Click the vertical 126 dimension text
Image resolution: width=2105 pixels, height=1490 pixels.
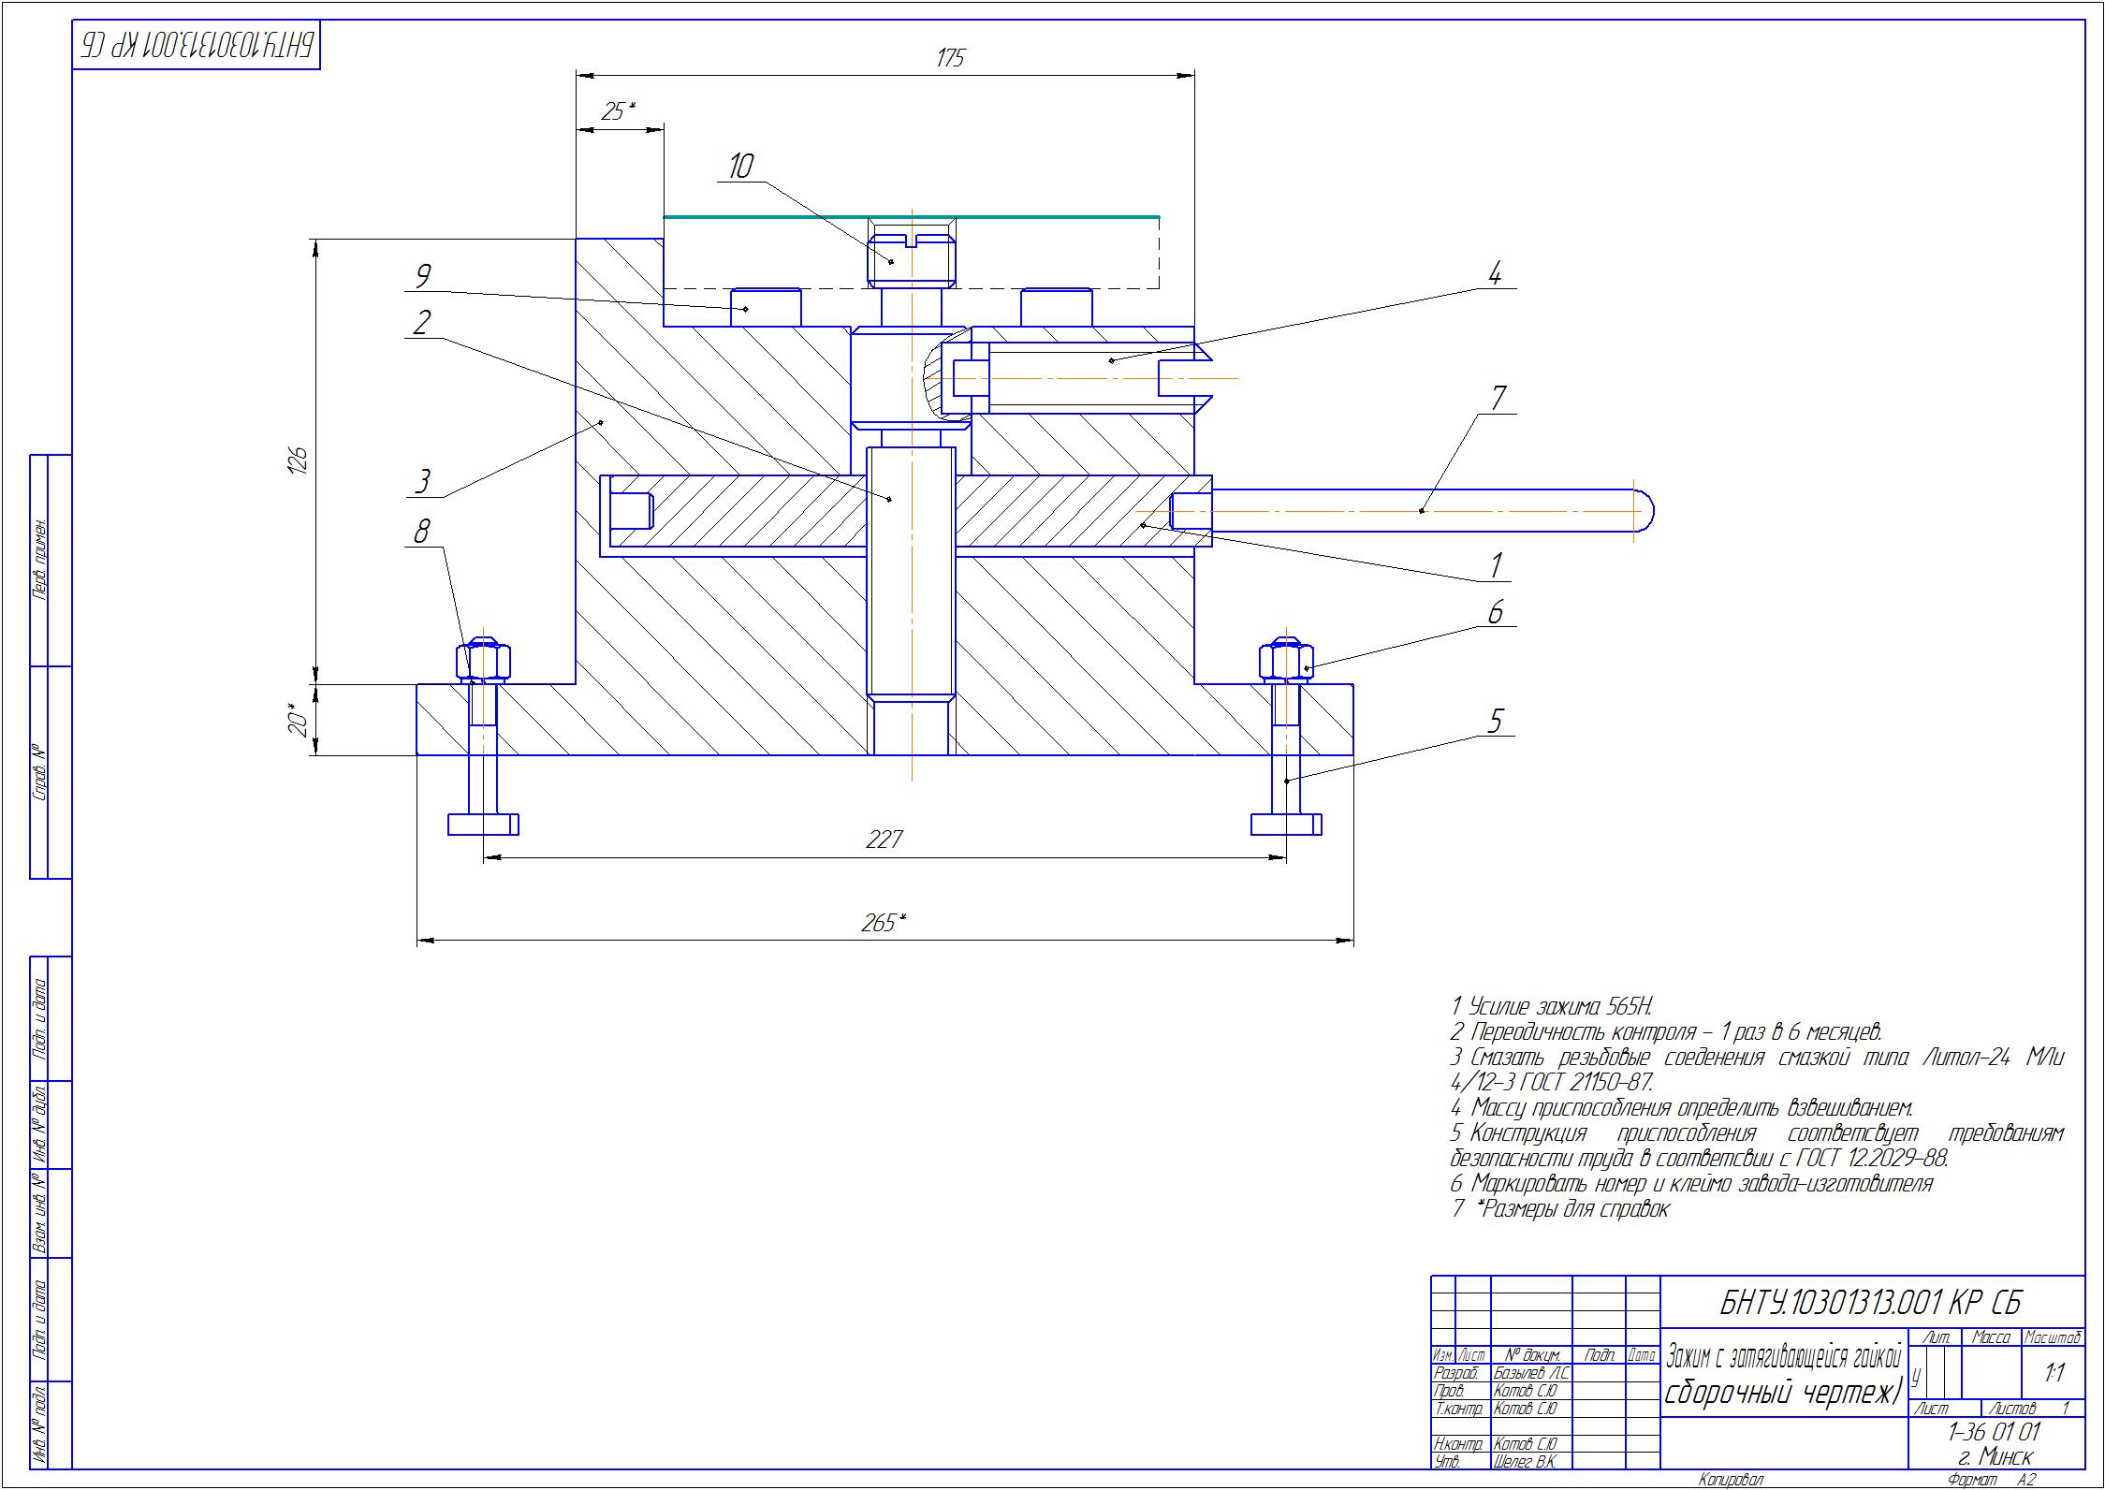(x=299, y=462)
